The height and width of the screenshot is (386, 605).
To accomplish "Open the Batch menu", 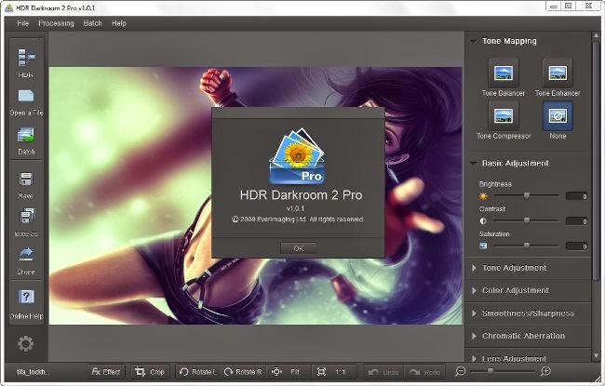I will pyautogui.click(x=92, y=23).
